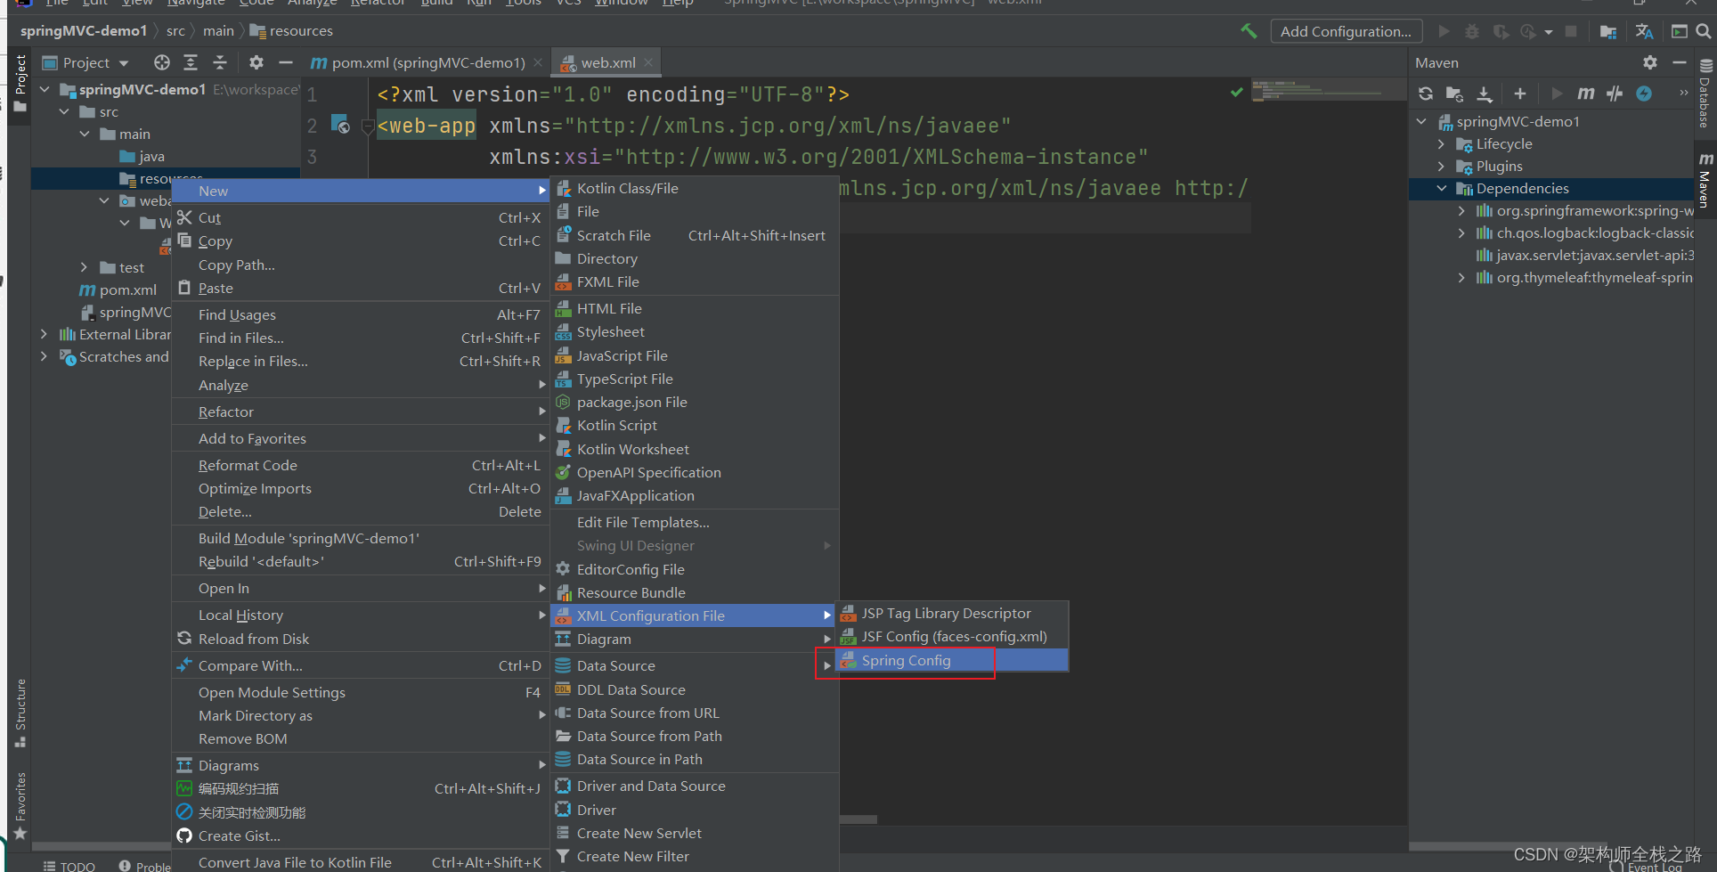Click the green inspection checkmark in editor
The image size is (1717, 872).
coord(1236,92)
